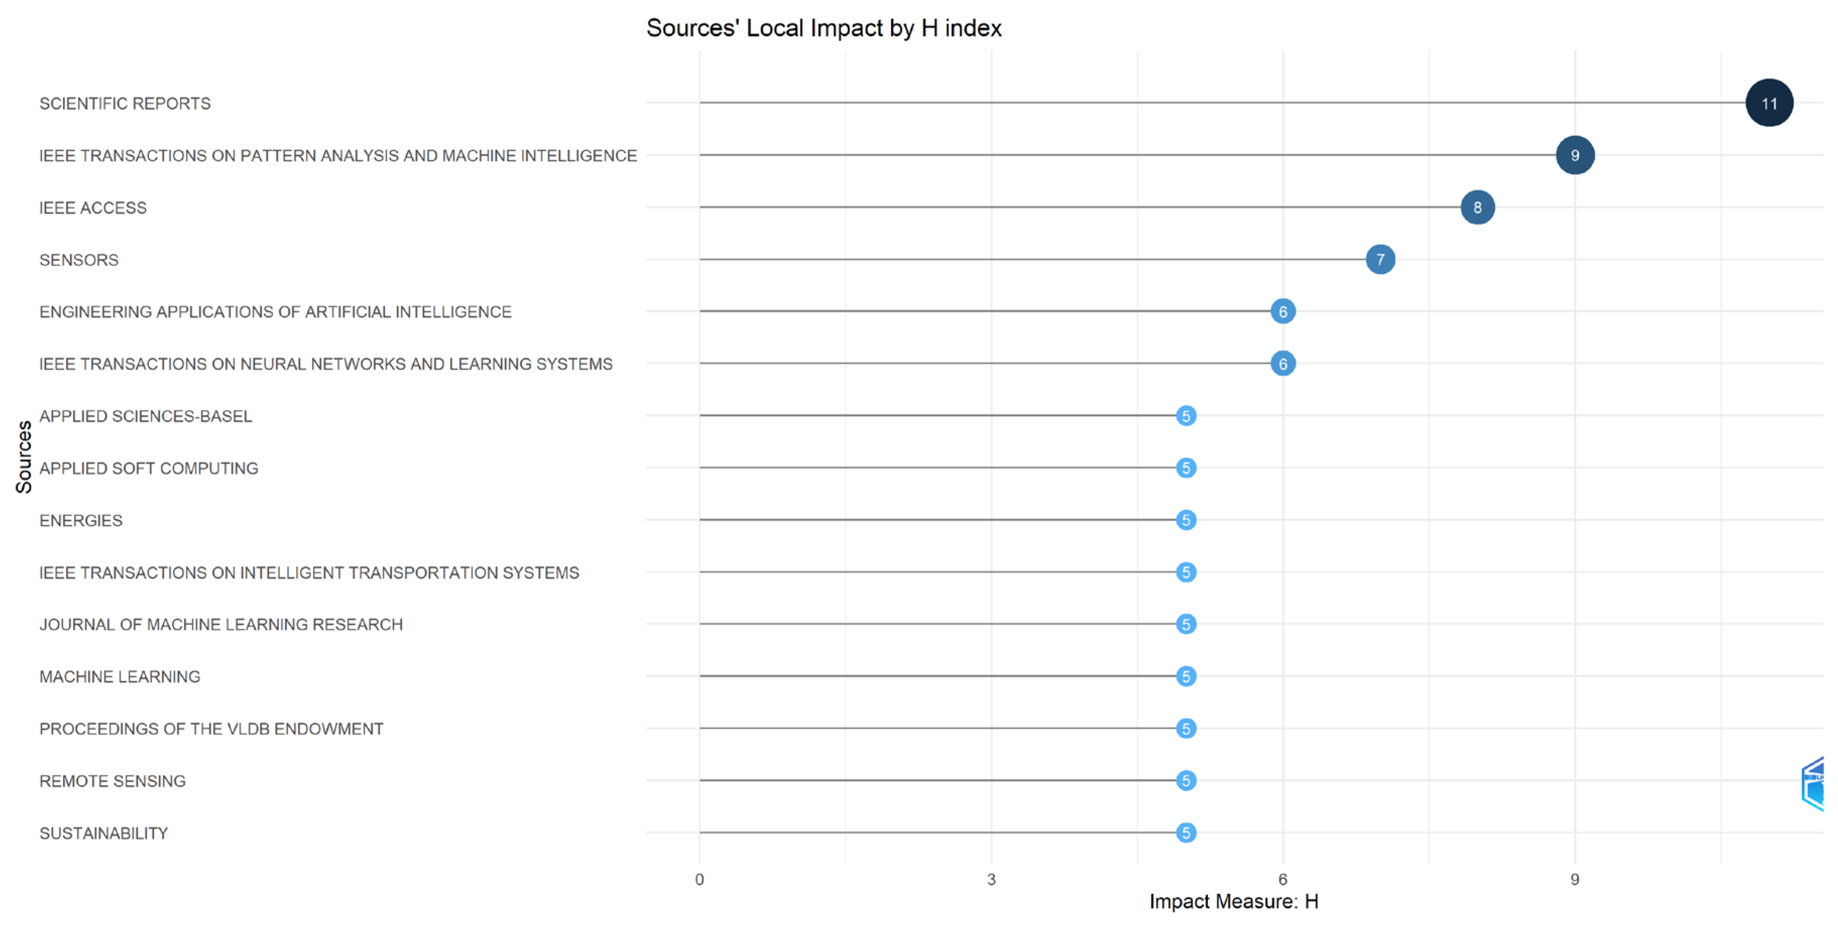The width and height of the screenshot is (1838, 927).
Task: Click the Applied Sciences-Basel data point
Action: 1186,416
